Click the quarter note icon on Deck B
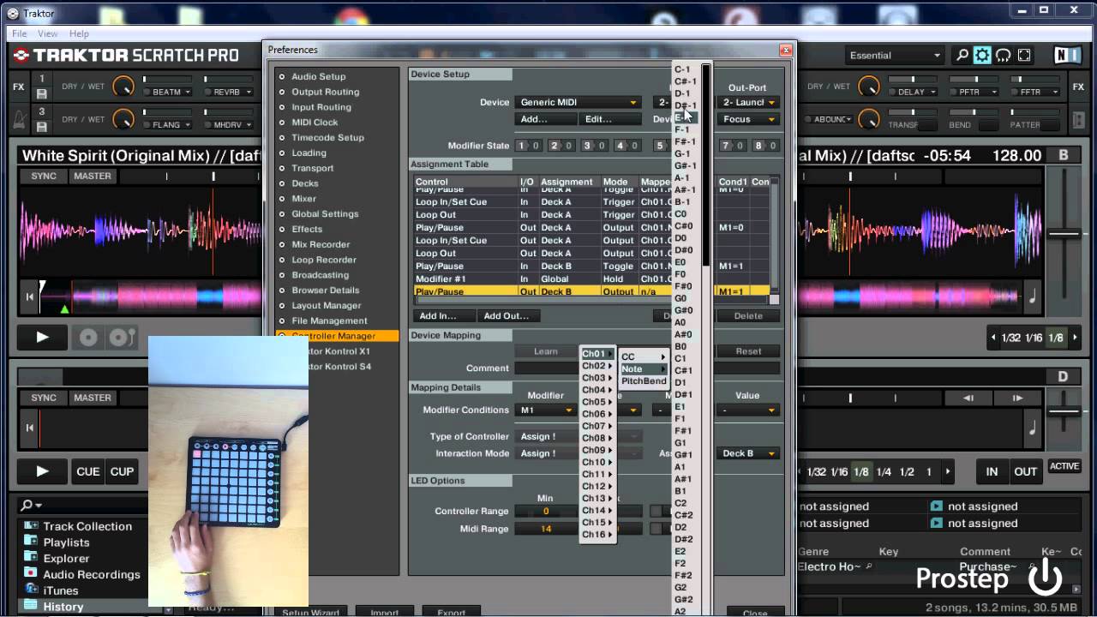 click(1032, 297)
